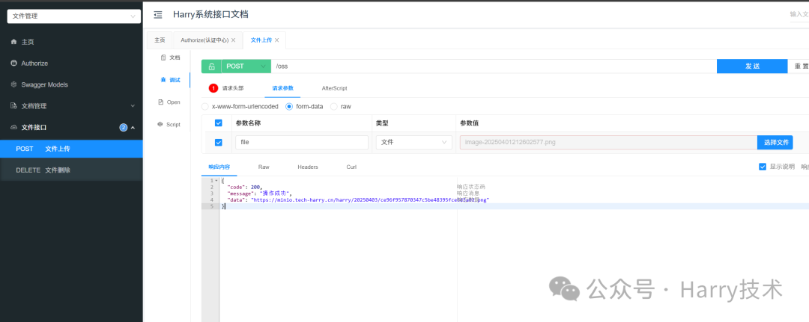Click the "message" 操作成功 response line
809x322 pixels.
pyautogui.click(x=259, y=193)
